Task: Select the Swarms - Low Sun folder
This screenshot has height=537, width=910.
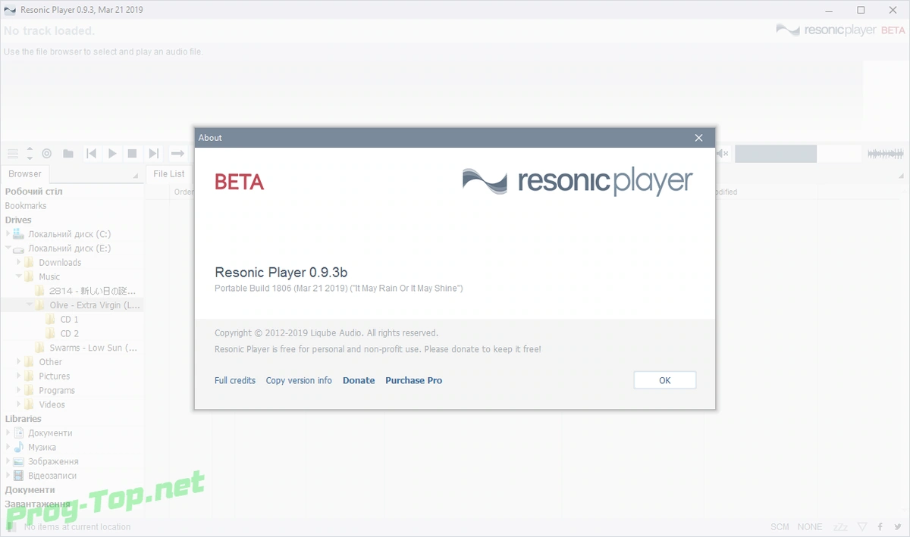Action: click(x=93, y=348)
